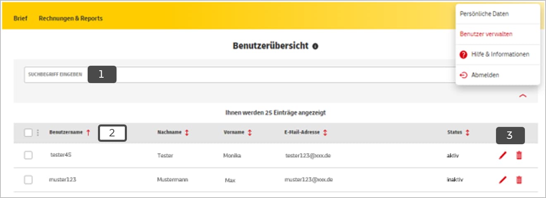
Task: Select the checkbox for muster123 row
Action: click(28, 180)
